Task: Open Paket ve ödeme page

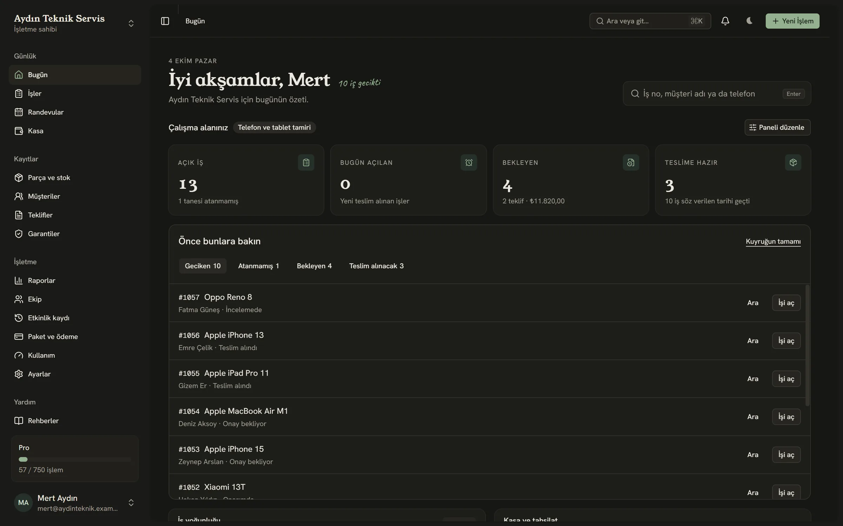Action: 75,337
